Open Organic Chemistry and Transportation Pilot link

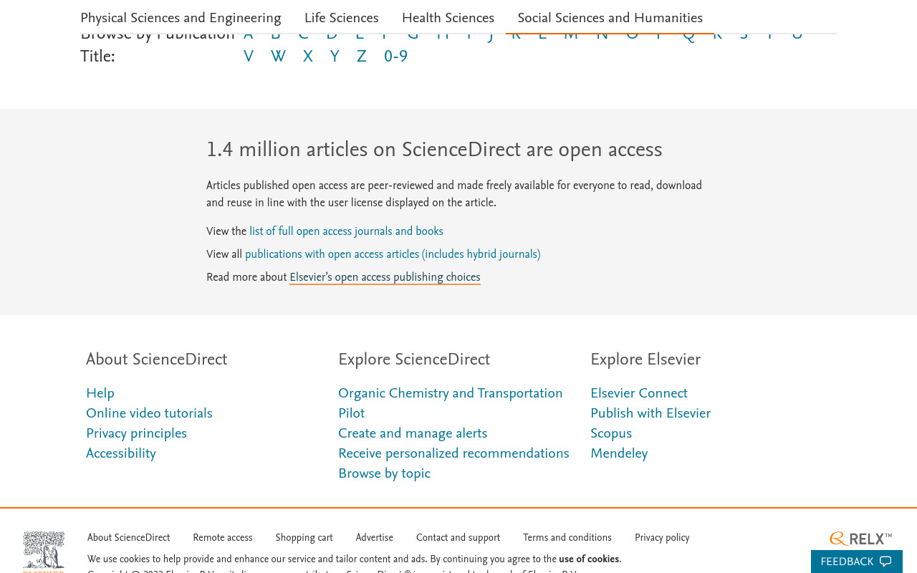point(451,403)
